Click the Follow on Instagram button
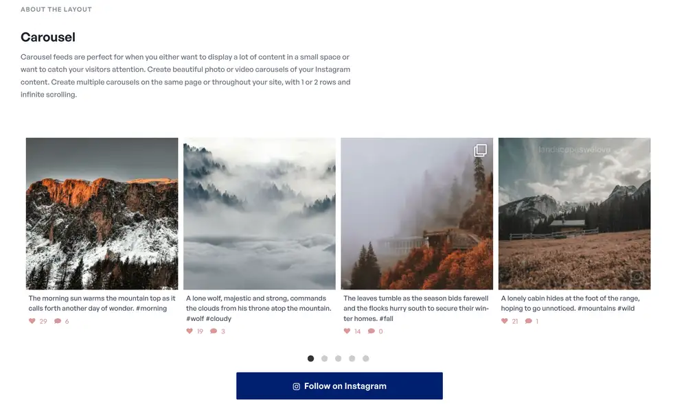This screenshot has height=404, width=675. coord(339,386)
